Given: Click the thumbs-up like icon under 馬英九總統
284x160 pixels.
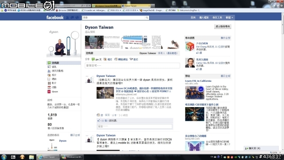Looking at the screenshot, I should tap(197, 69).
